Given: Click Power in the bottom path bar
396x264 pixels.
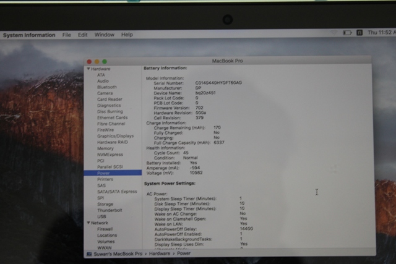Looking at the screenshot, I should coord(184,253).
